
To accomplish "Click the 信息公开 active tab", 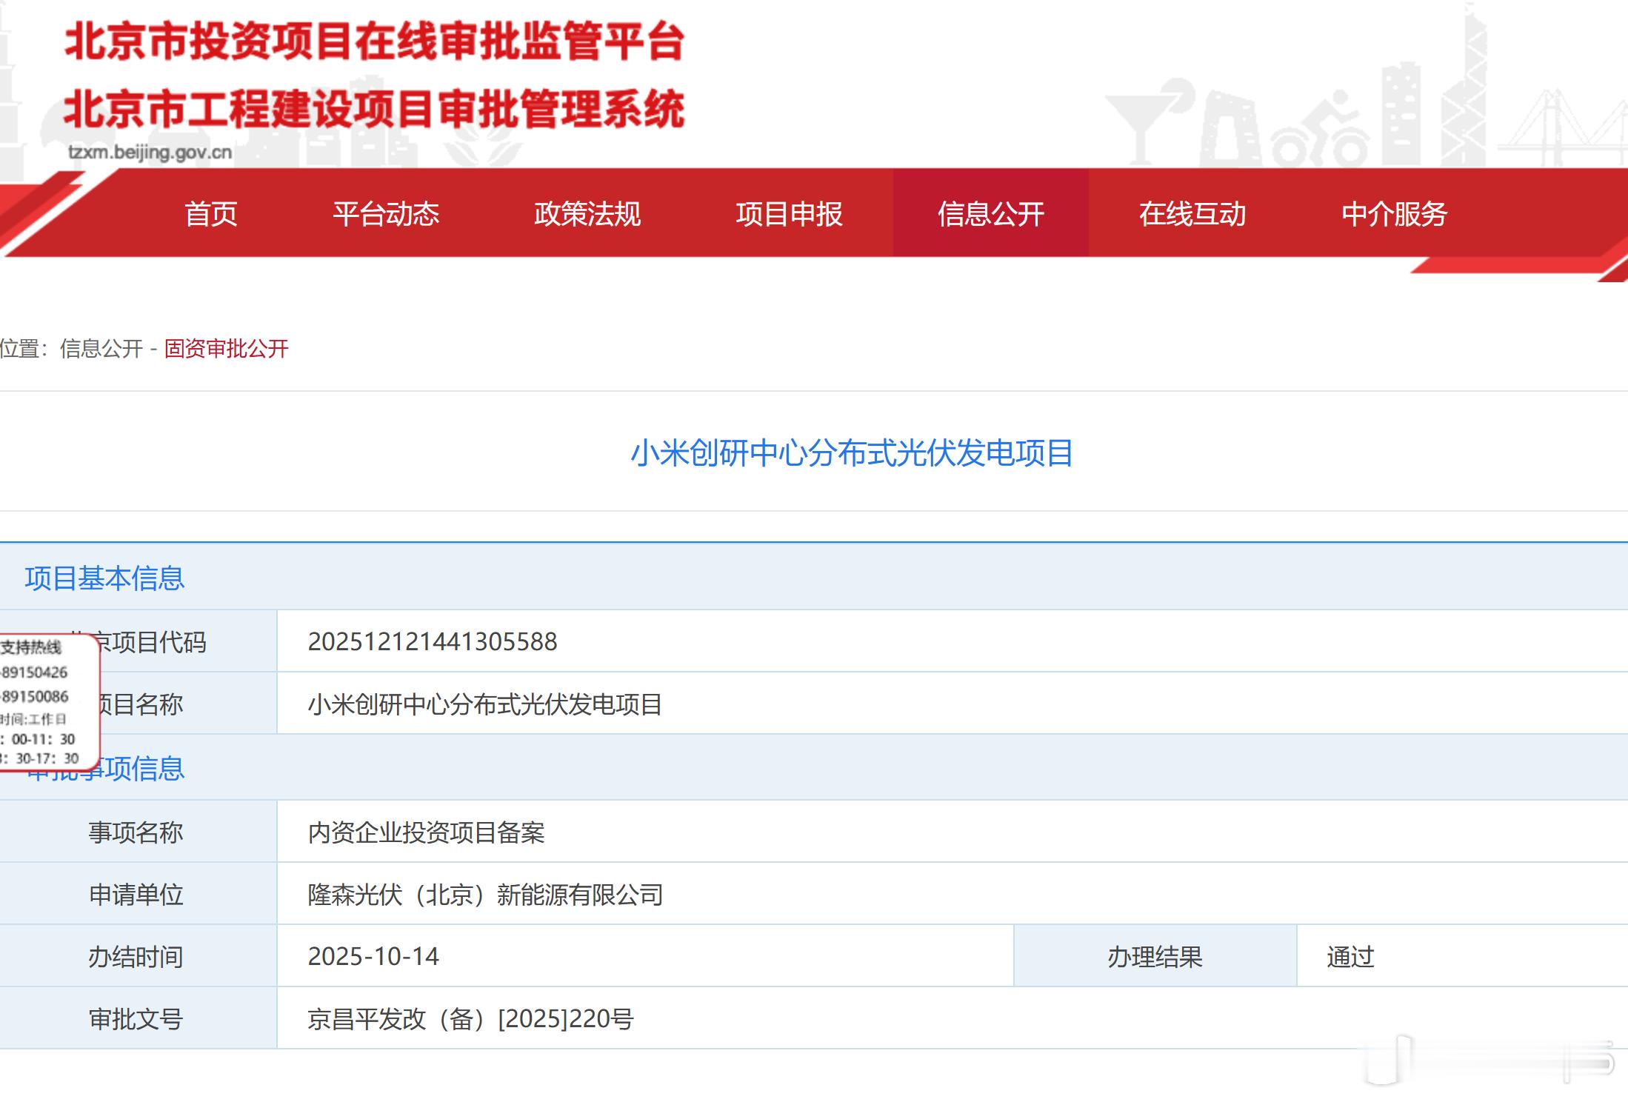I will point(990,214).
